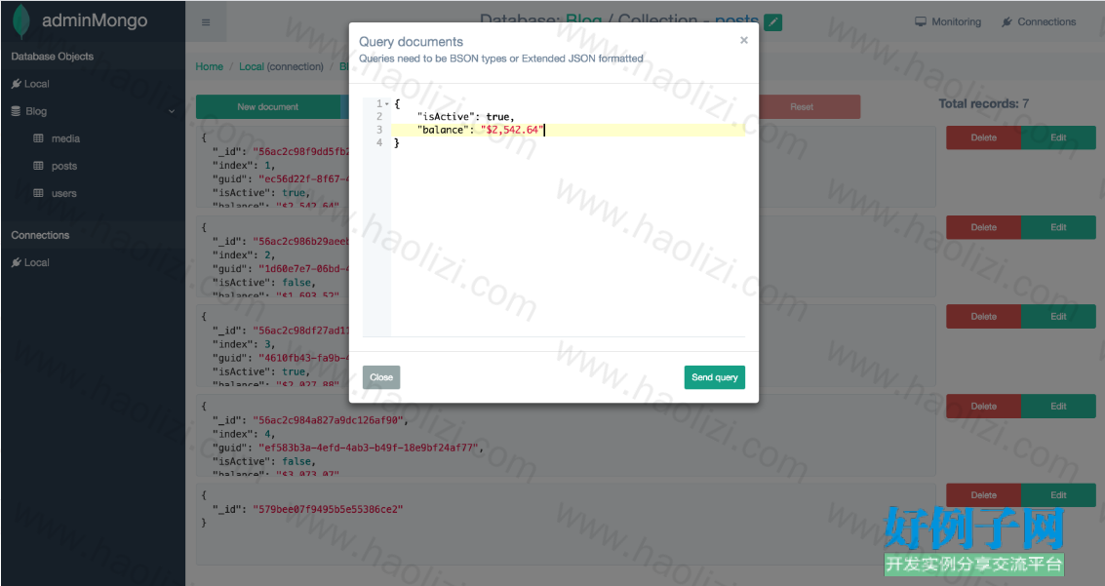Screen dimensions: 1105x586
Task: Fold the JSON block at line 1
Action: click(387, 103)
